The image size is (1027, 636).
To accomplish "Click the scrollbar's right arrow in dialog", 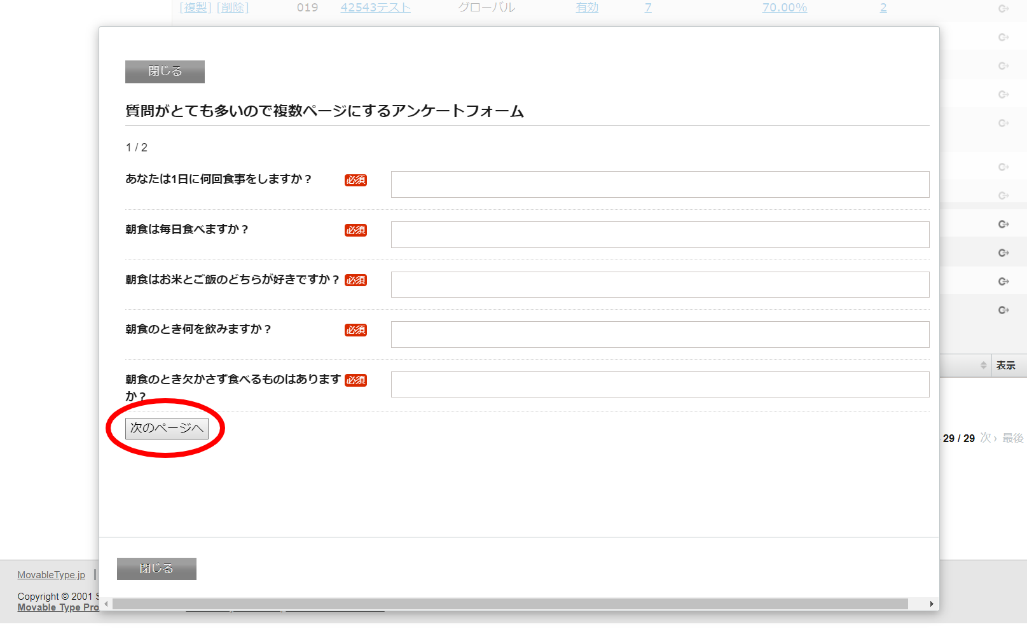I will tap(932, 604).
